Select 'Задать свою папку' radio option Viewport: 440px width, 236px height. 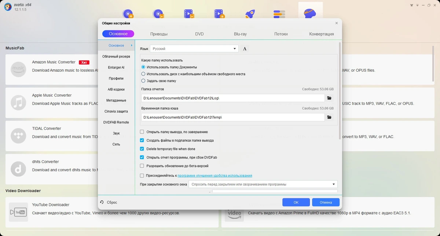tap(143, 81)
